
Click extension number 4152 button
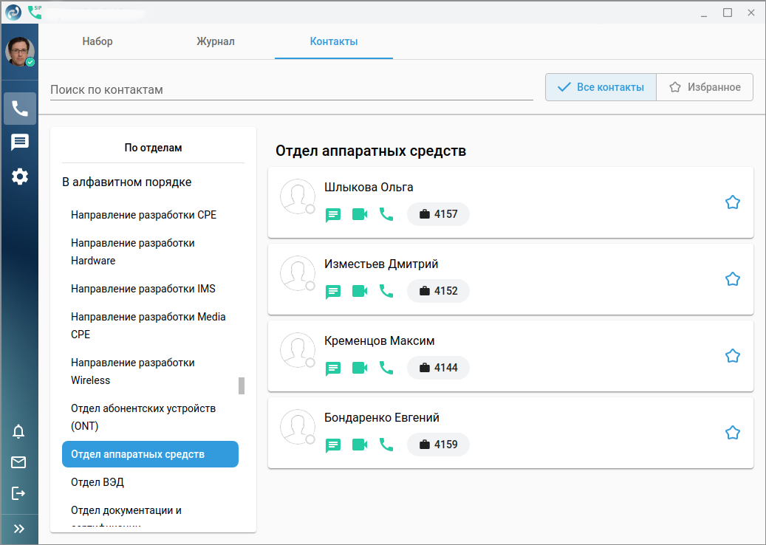(x=438, y=291)
